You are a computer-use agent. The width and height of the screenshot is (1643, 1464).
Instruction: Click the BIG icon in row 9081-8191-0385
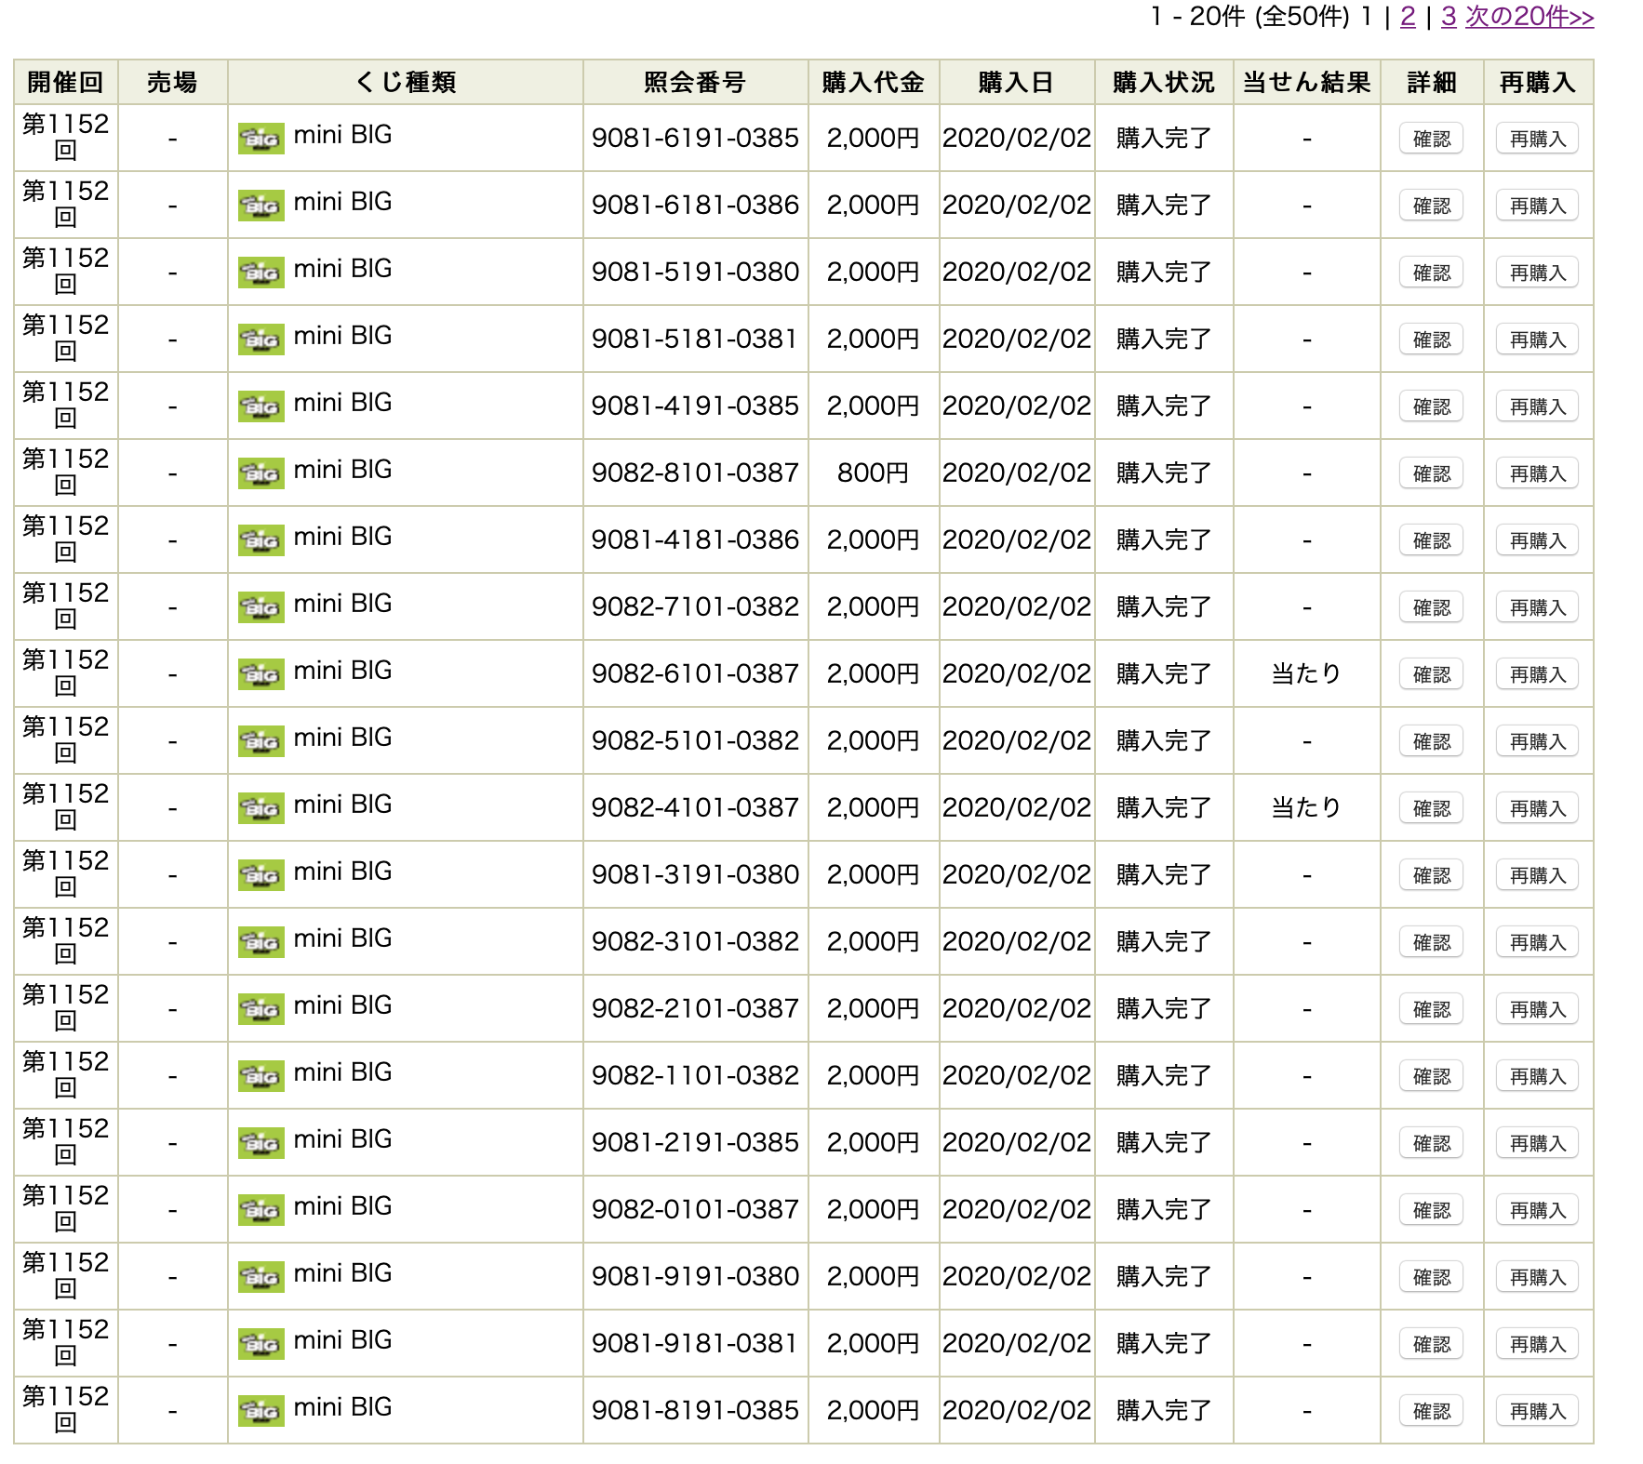[x=260, y=1411]
